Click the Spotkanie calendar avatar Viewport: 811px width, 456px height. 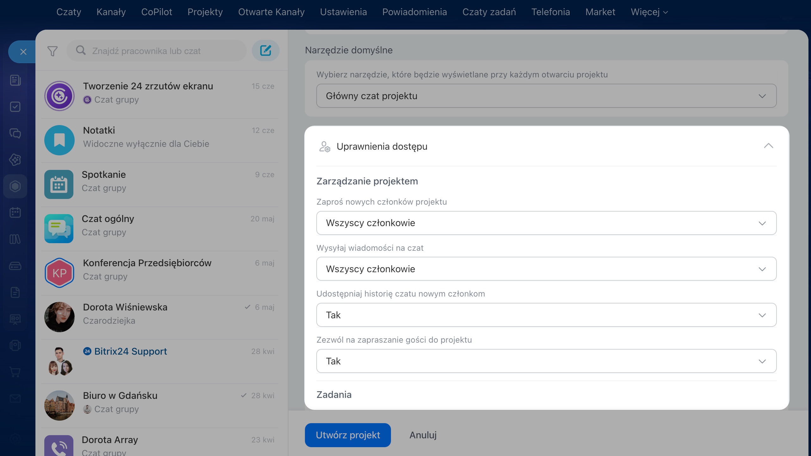[x=59, y=184]
